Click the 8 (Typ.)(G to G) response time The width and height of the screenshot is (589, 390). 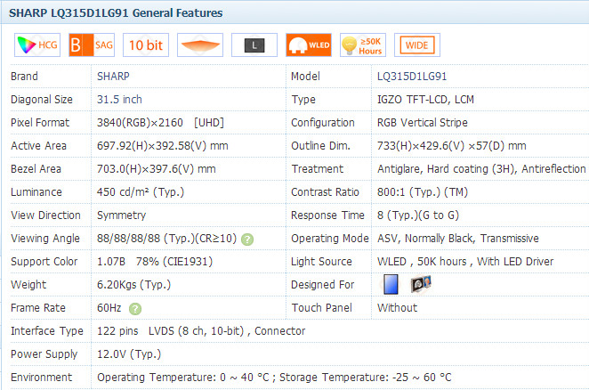418,215
